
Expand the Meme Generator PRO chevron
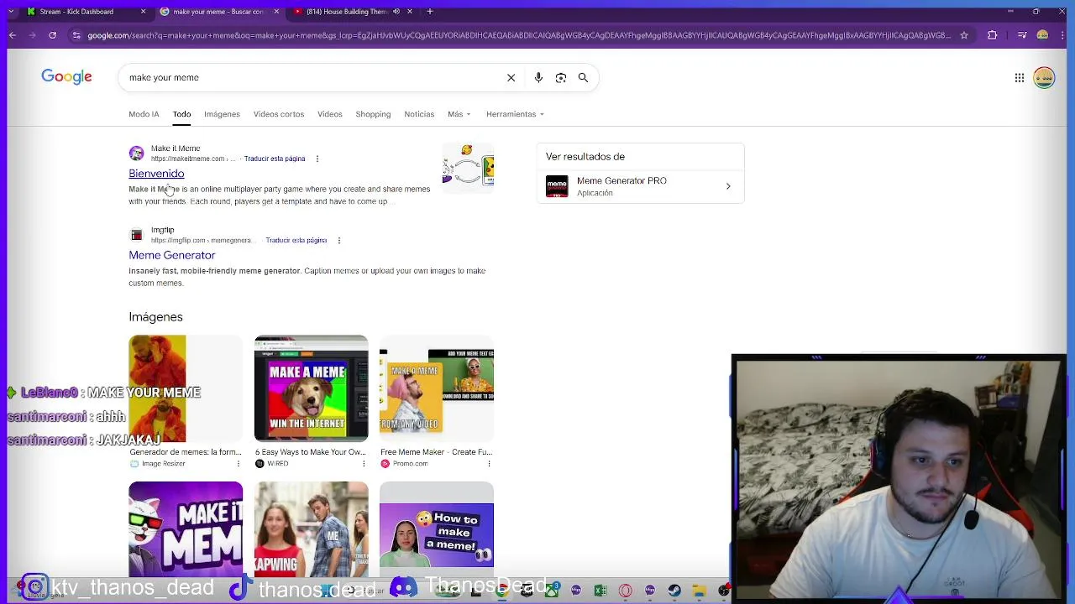pyautogui.click(x=728, y=186)
